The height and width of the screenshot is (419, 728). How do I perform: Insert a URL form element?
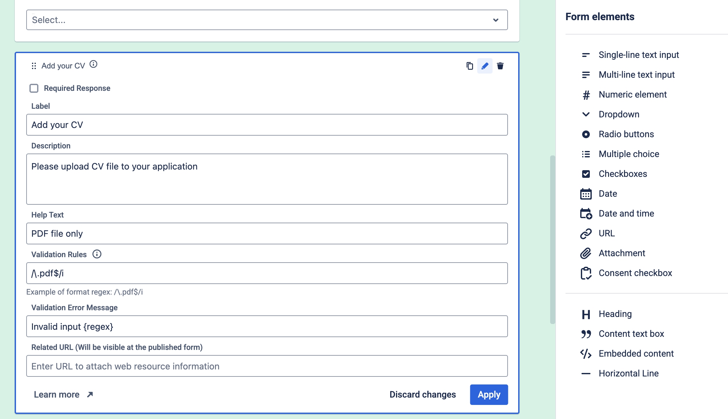606,233
